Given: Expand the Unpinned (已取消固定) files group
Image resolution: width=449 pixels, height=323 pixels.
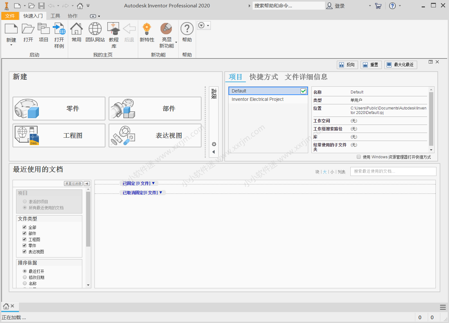Looking at the screenshot, I should click(143, 193).
